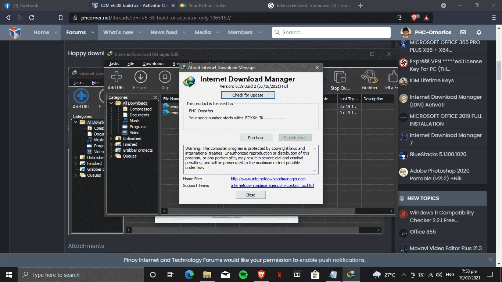Select Programs category in IDM tree
Screen dimensions: 502x282
click(x=138, y=127)
